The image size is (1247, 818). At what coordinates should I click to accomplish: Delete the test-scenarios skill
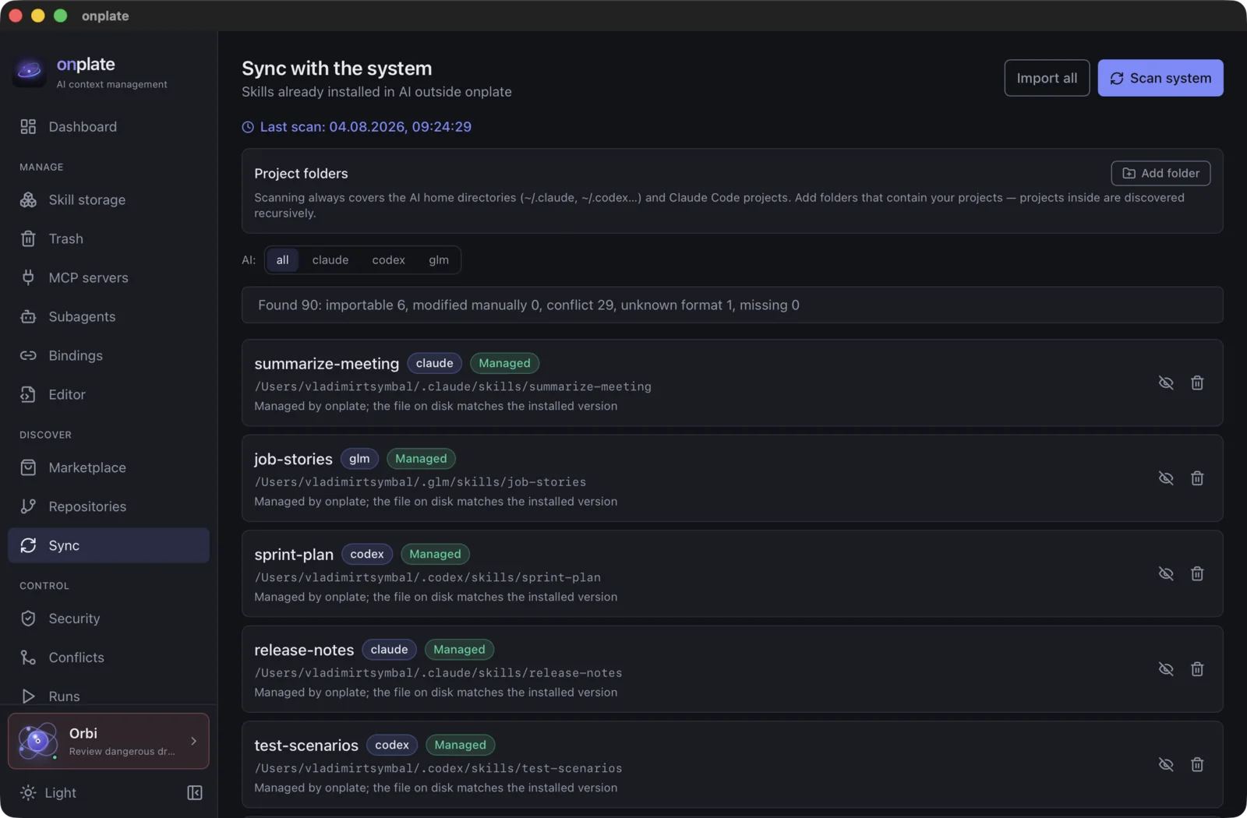click(1197, 765)
